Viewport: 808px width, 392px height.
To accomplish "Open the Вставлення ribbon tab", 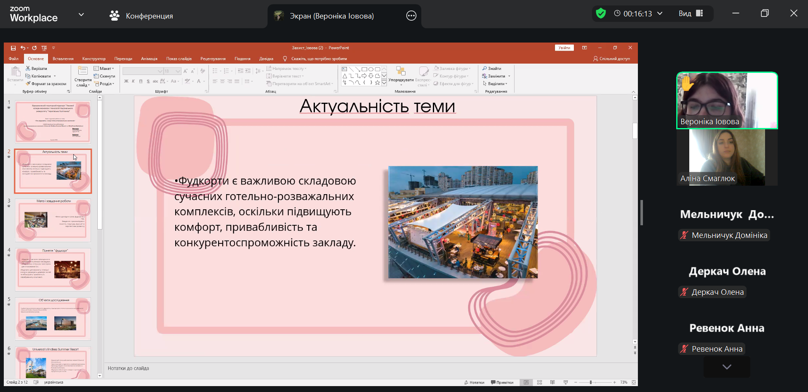I will click(x=63, y=59).
